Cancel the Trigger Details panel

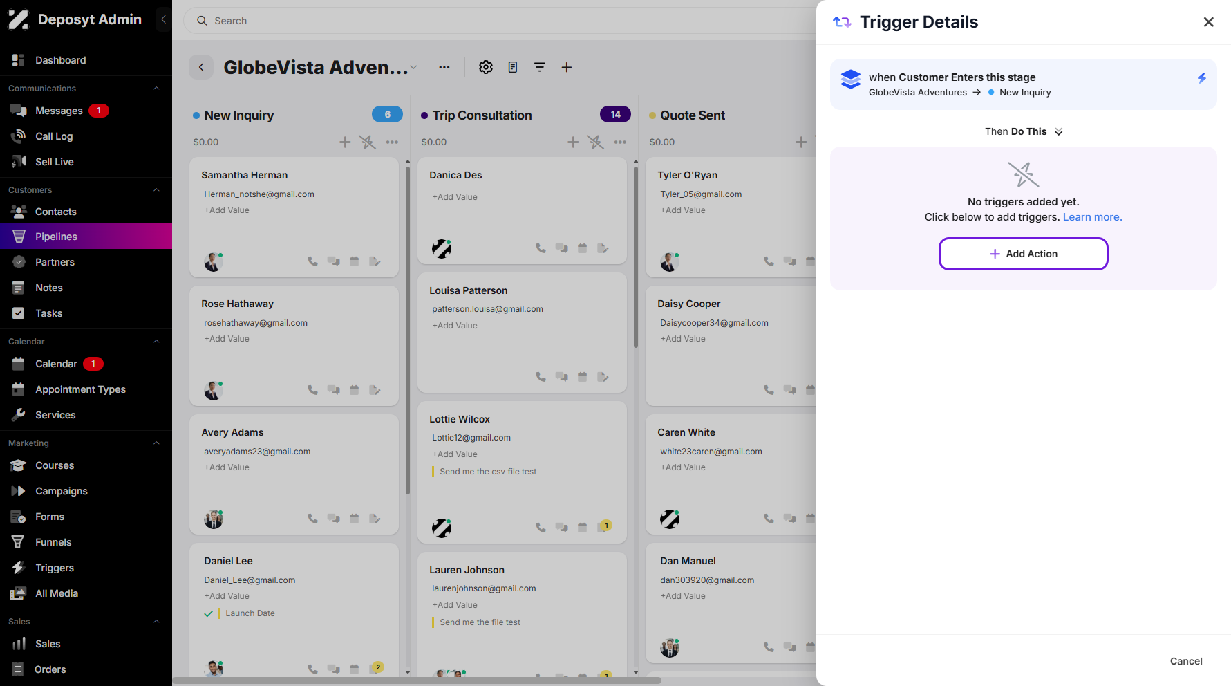coord(1186,661)
